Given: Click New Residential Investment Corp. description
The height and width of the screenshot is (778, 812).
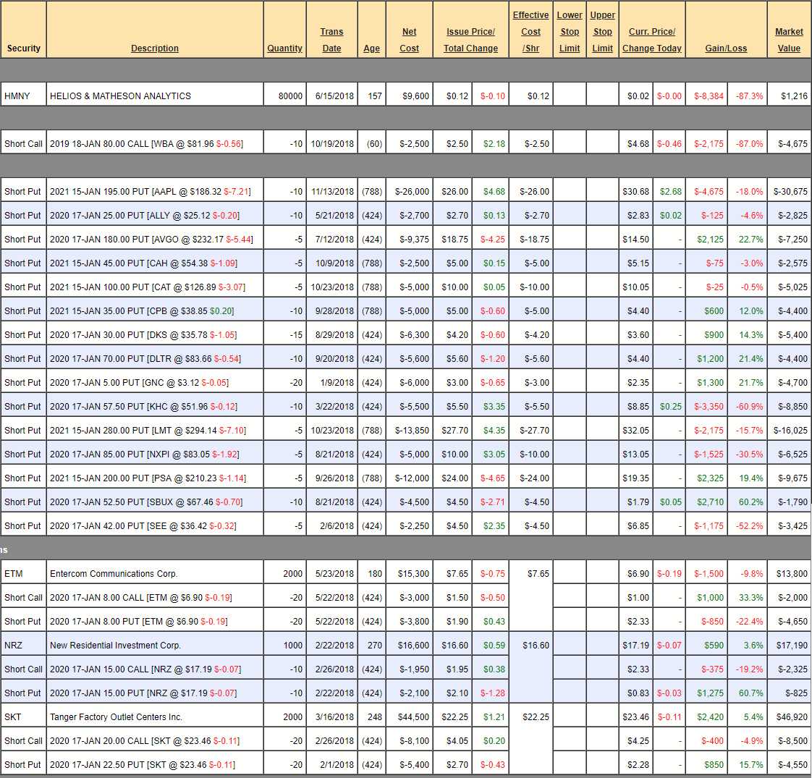Looking at the screenshot, I should click(x=115, y=646).
